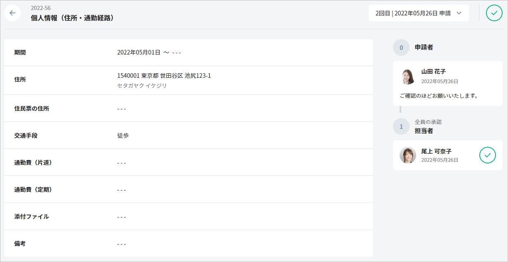Image resolution: width=508 pixels, height=262 pixels.
Task: Click the comment ご確認のほどお願いいたします。
Action: coord(439,96)
